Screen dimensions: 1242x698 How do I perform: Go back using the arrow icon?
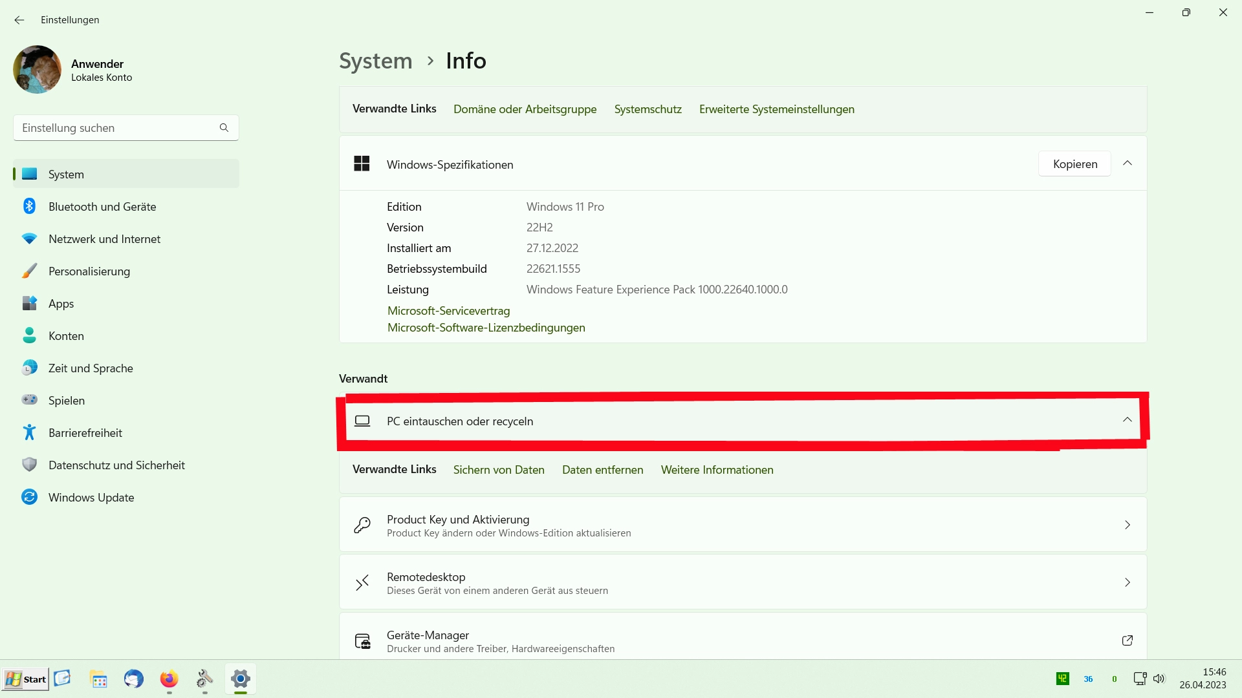[x=19, y=20]
